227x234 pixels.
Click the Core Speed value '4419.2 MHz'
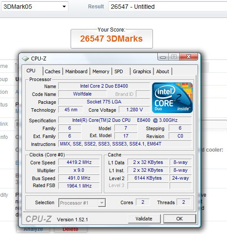[x=79, y=162]
